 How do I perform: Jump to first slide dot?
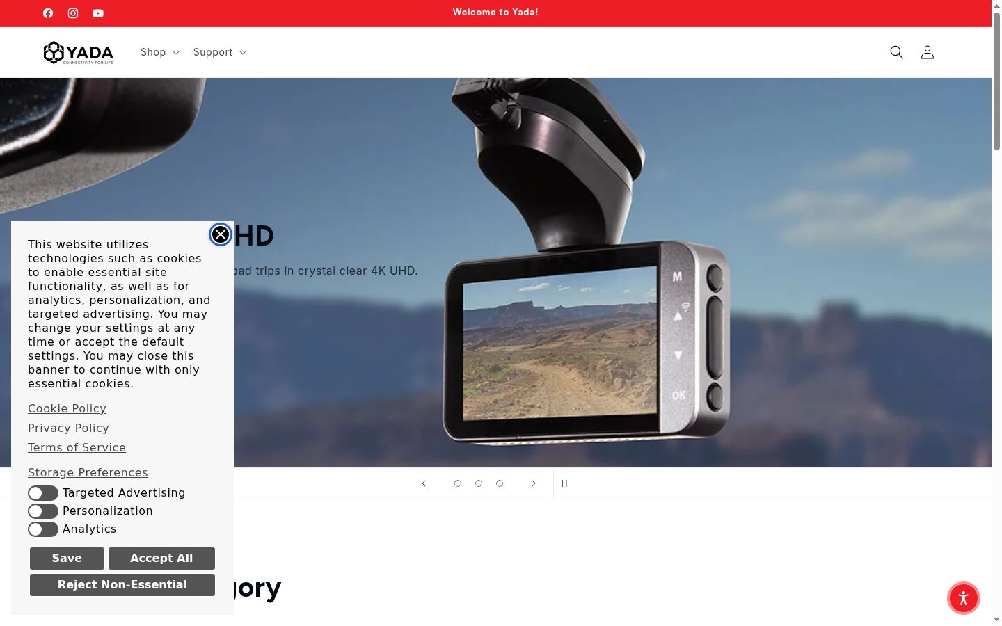tap(458, 483)
